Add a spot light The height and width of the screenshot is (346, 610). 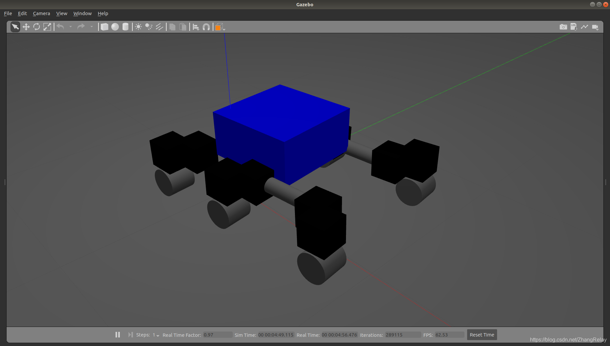[x=149, y=27]
